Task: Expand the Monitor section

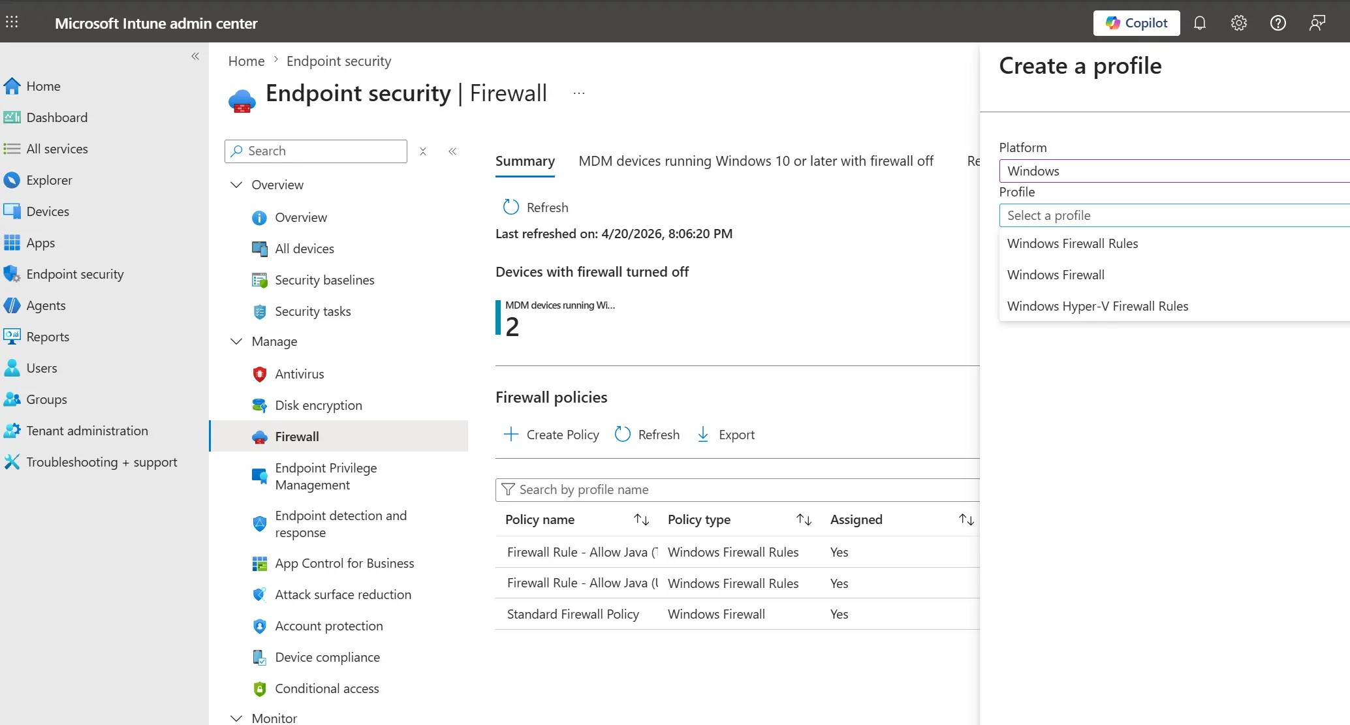Action: tap(236, 718)
